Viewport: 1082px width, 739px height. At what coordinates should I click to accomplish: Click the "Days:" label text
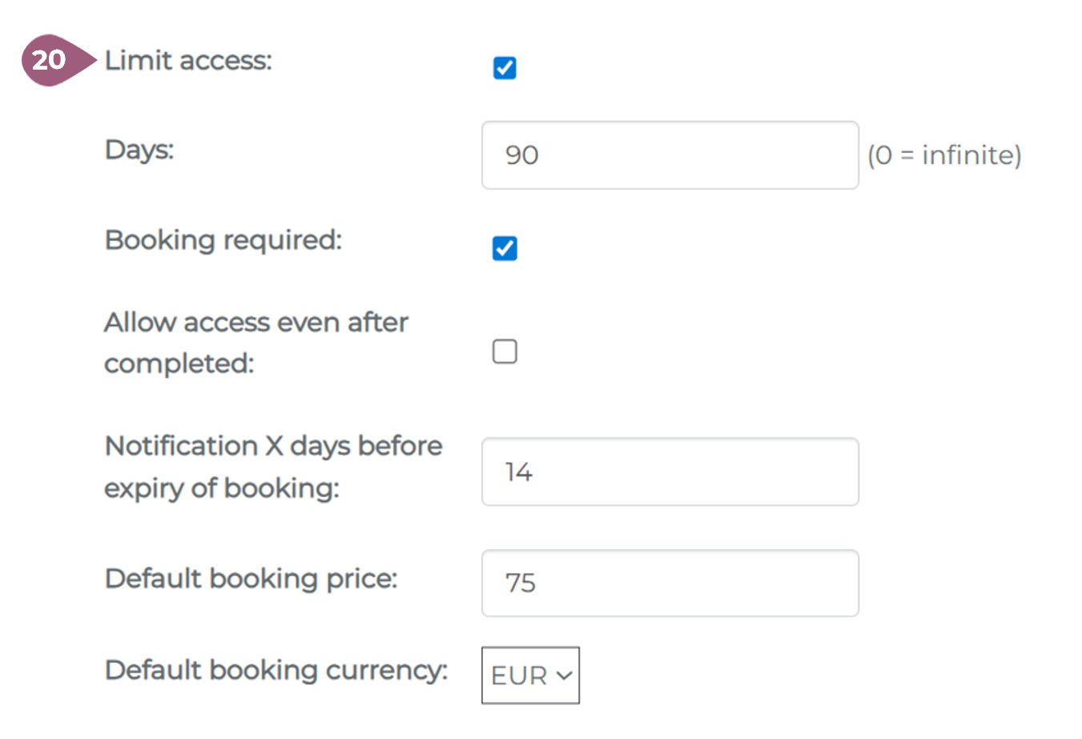pos(139,150)
